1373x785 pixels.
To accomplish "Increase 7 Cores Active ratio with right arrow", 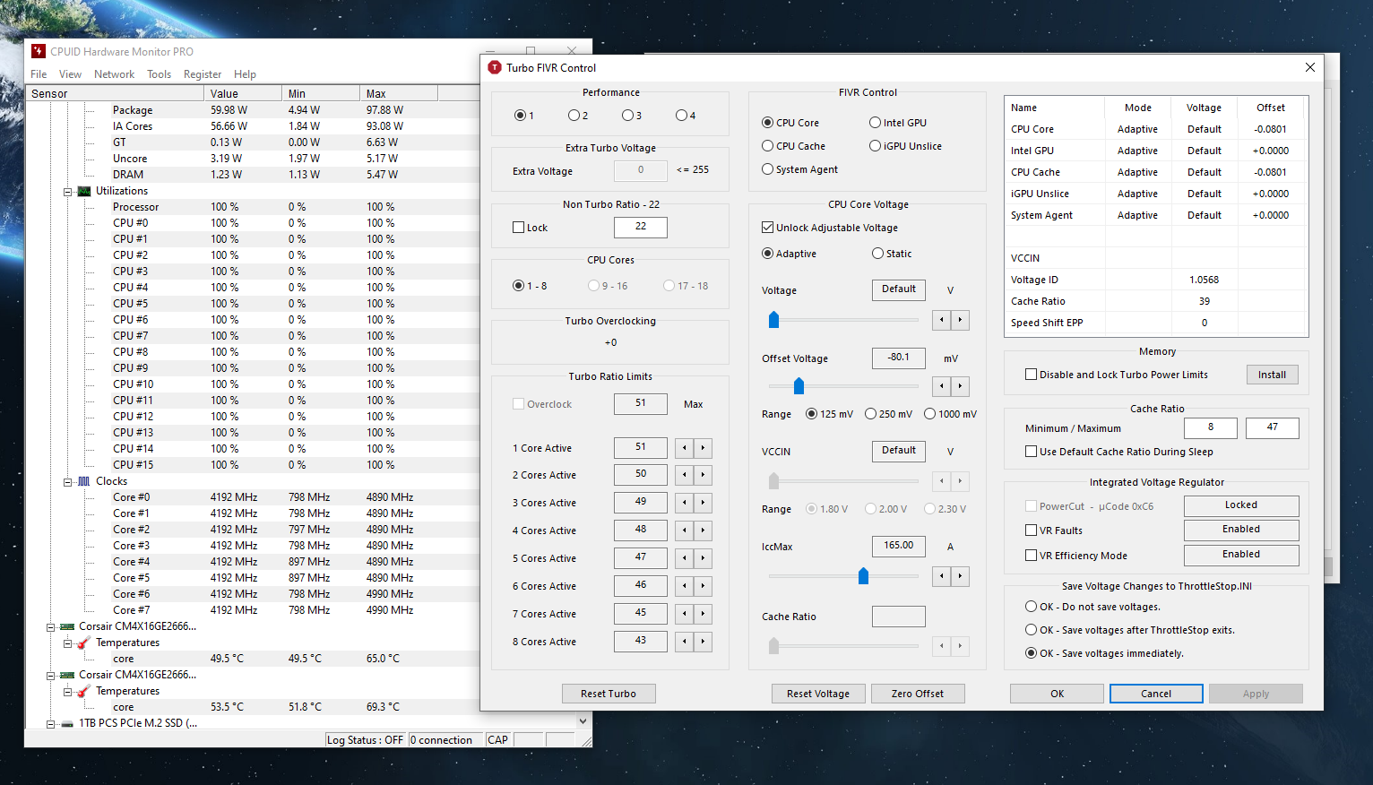I will point(704,614).
